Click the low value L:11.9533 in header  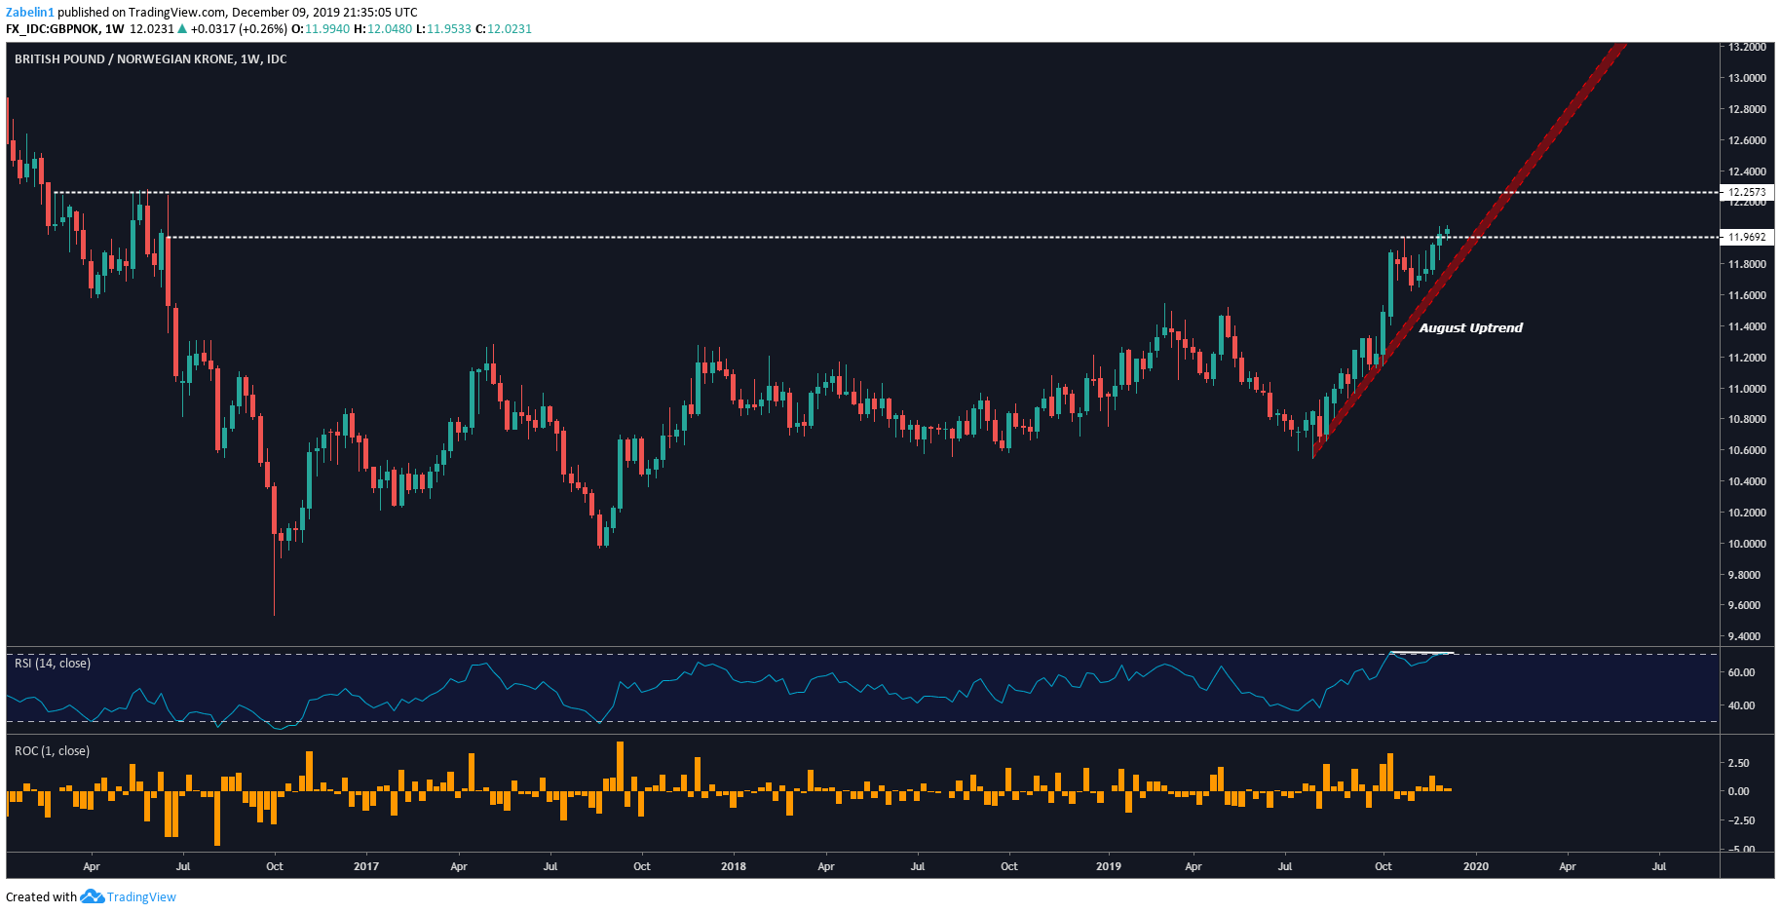click(x=443, y=29)
